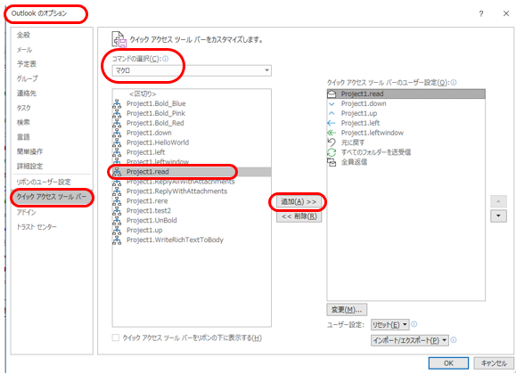Click the macro icon beside Project1.Bold_Blue

(x=117, y=104)
